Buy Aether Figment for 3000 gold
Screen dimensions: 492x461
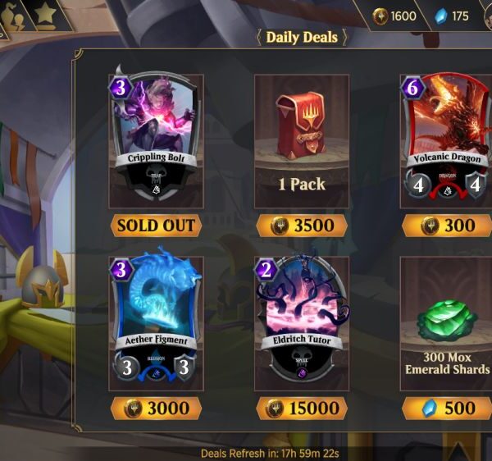point(156,408)
